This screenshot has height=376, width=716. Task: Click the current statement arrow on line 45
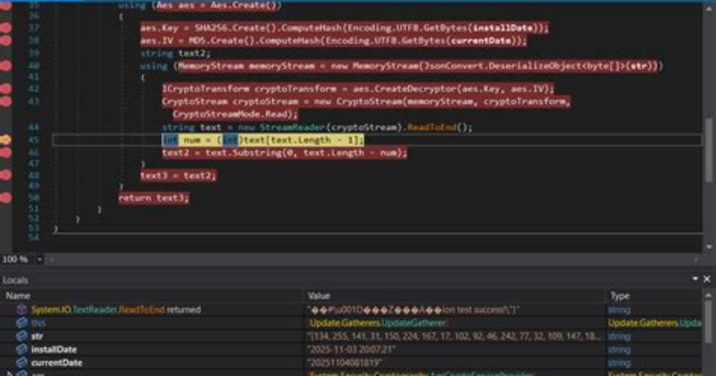5,140
